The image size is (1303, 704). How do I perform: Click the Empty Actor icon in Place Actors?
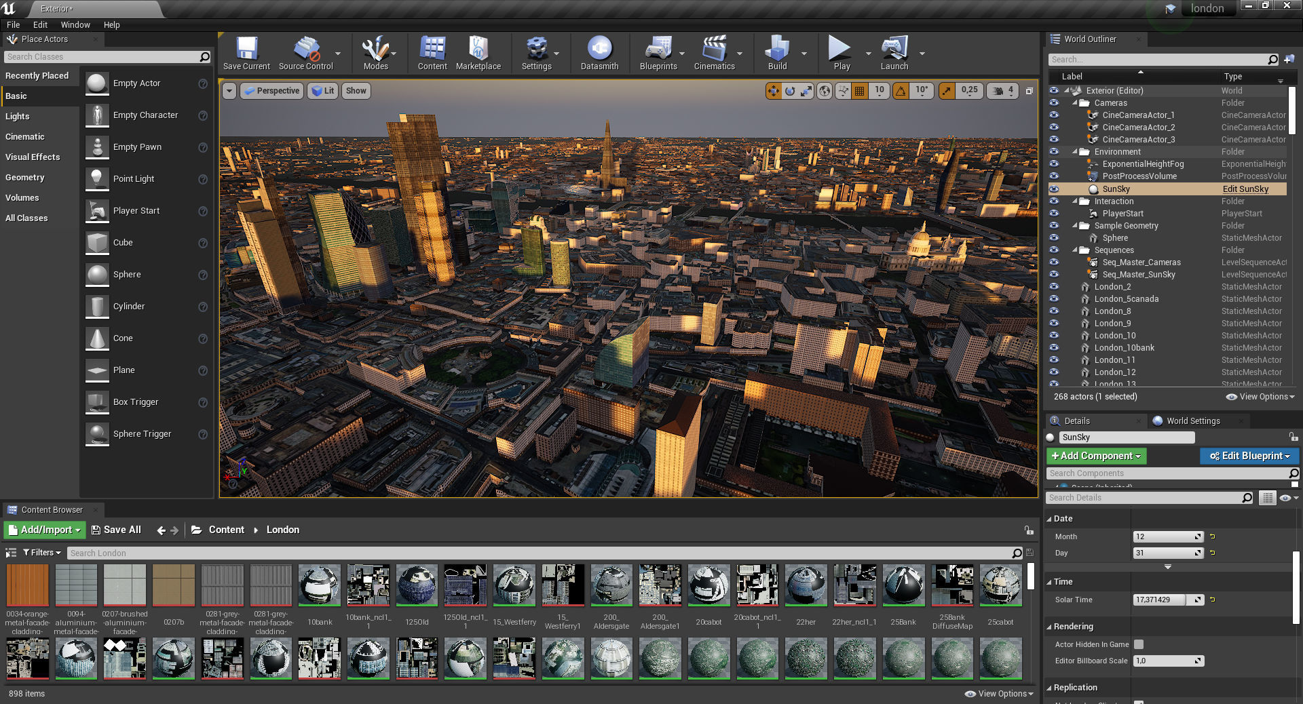pos(97,83)
